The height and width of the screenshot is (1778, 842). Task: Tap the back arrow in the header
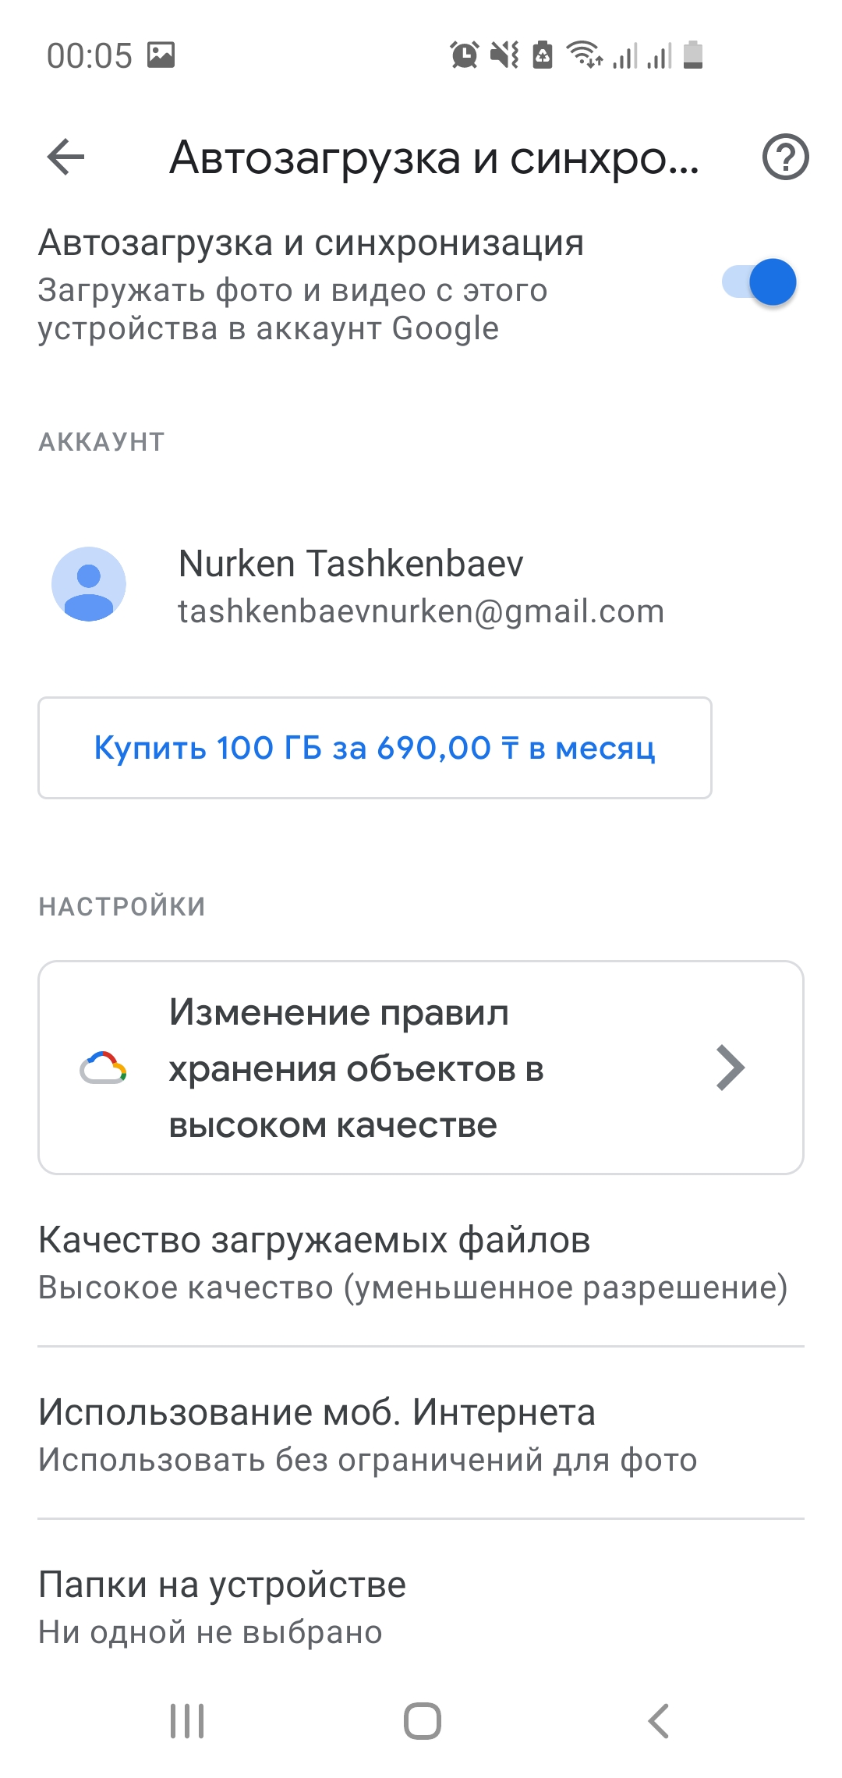tap(65, 158)
